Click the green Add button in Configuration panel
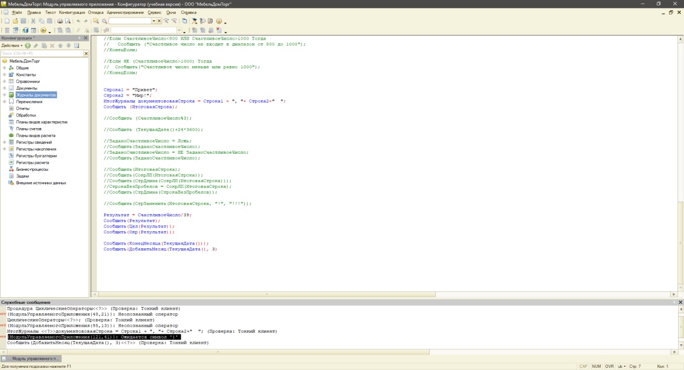This screenshot has width=684, height=370. [28, 46]
